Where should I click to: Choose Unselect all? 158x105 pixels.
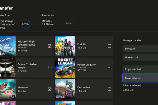click(x=140, y=57)
